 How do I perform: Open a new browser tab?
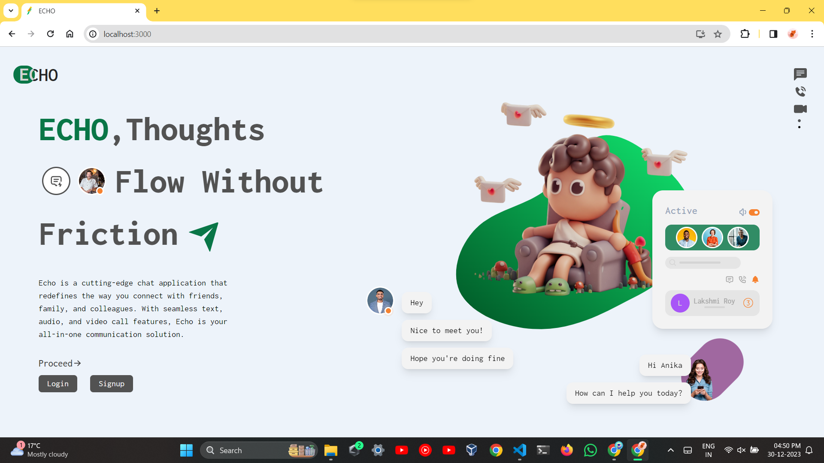157,11
